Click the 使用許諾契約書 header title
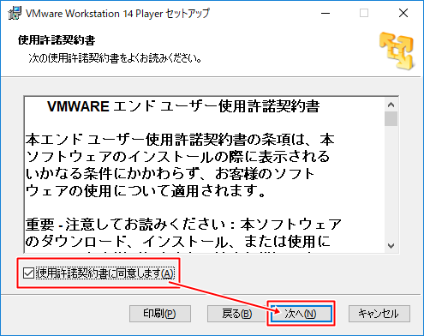The image size is (424, 336). (x=57, y=40)
